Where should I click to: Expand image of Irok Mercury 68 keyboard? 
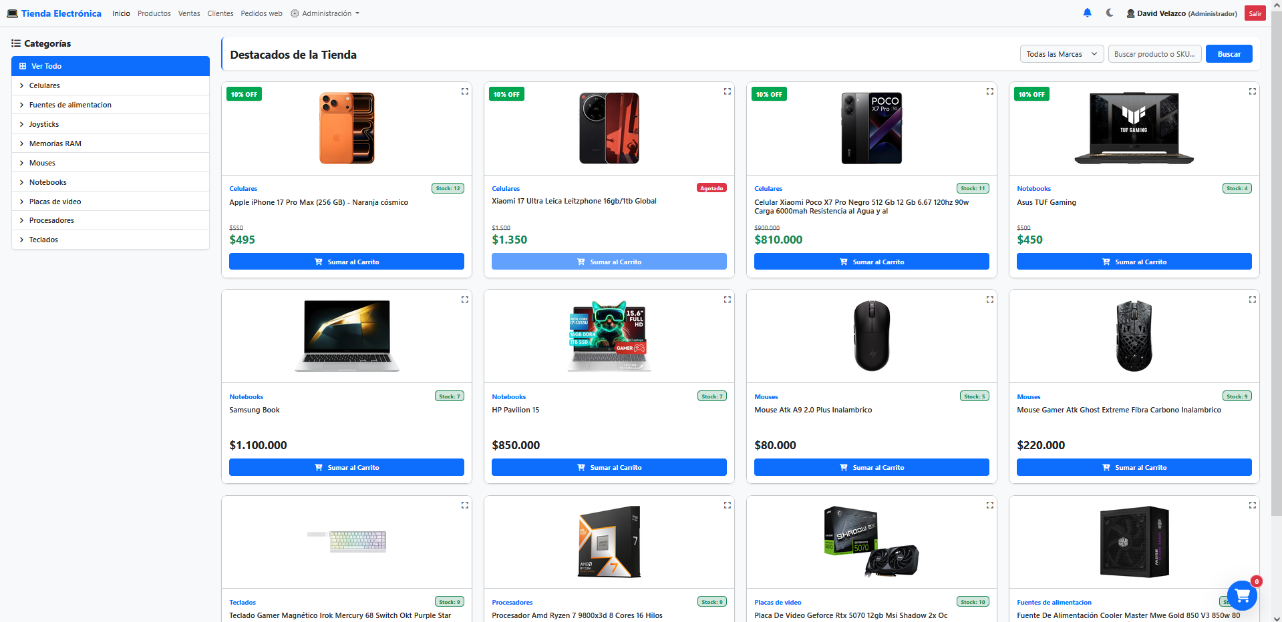point(465,505)
